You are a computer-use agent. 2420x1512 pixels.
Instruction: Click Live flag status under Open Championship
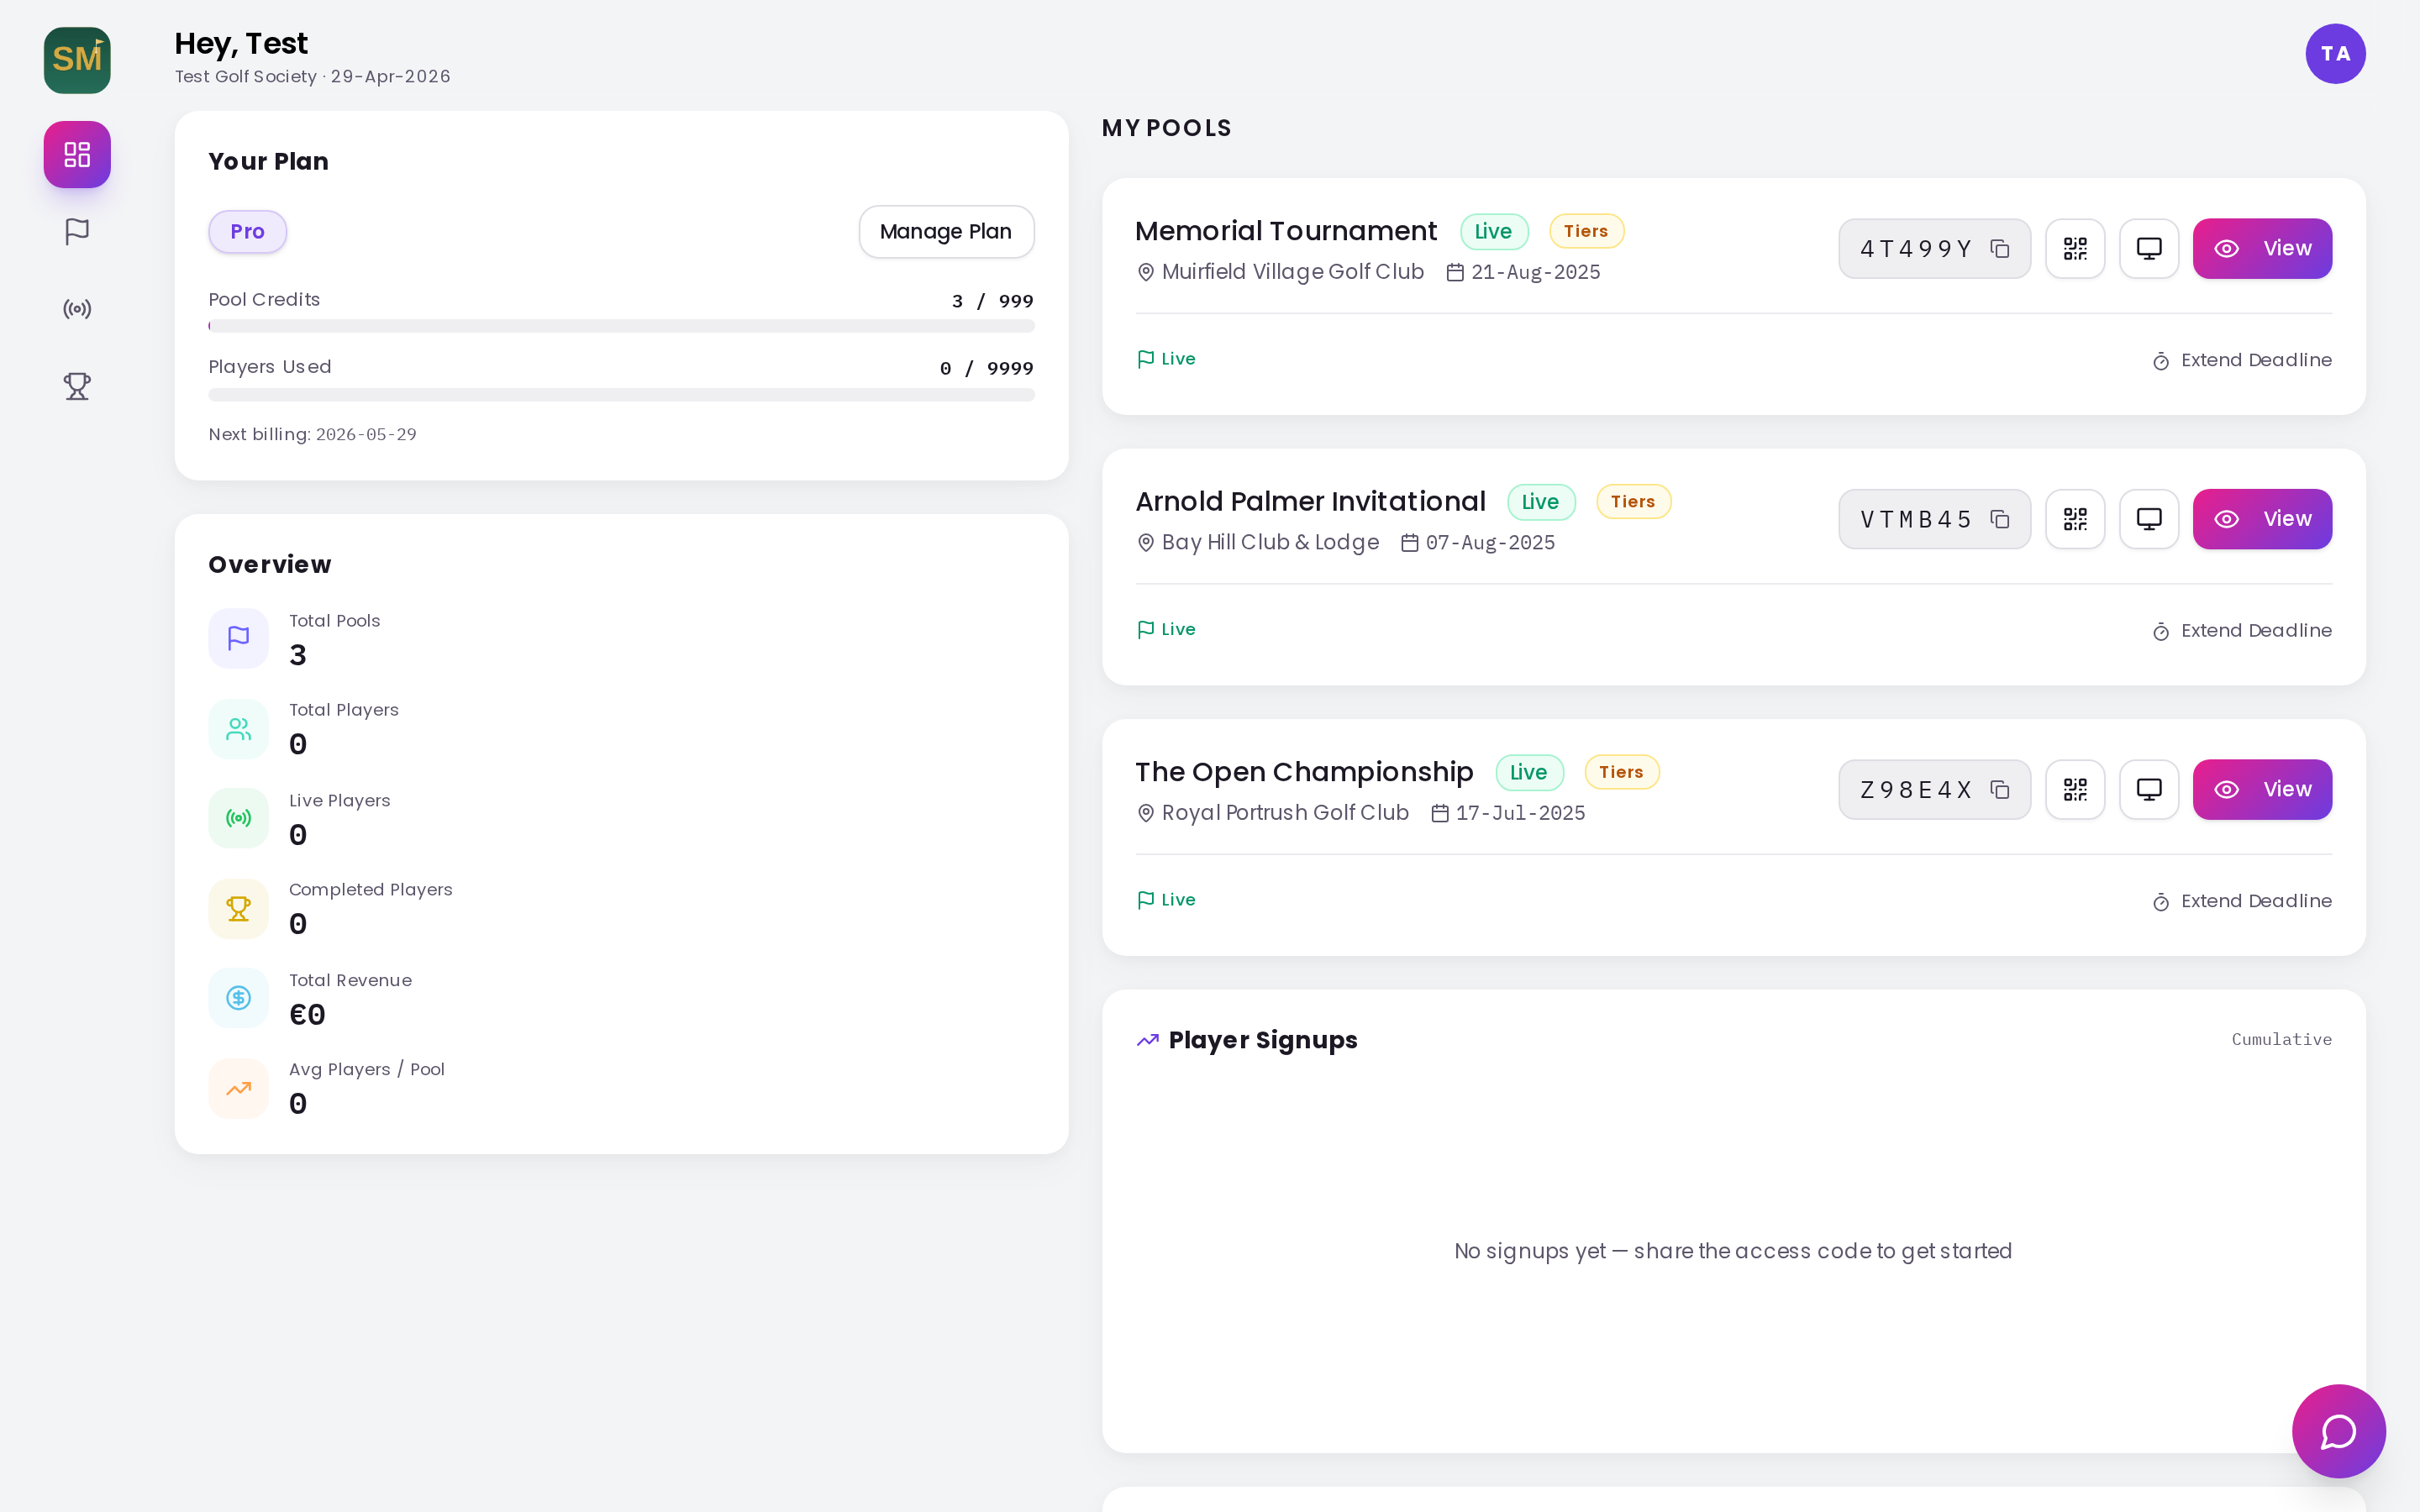tap(1166, 900)
